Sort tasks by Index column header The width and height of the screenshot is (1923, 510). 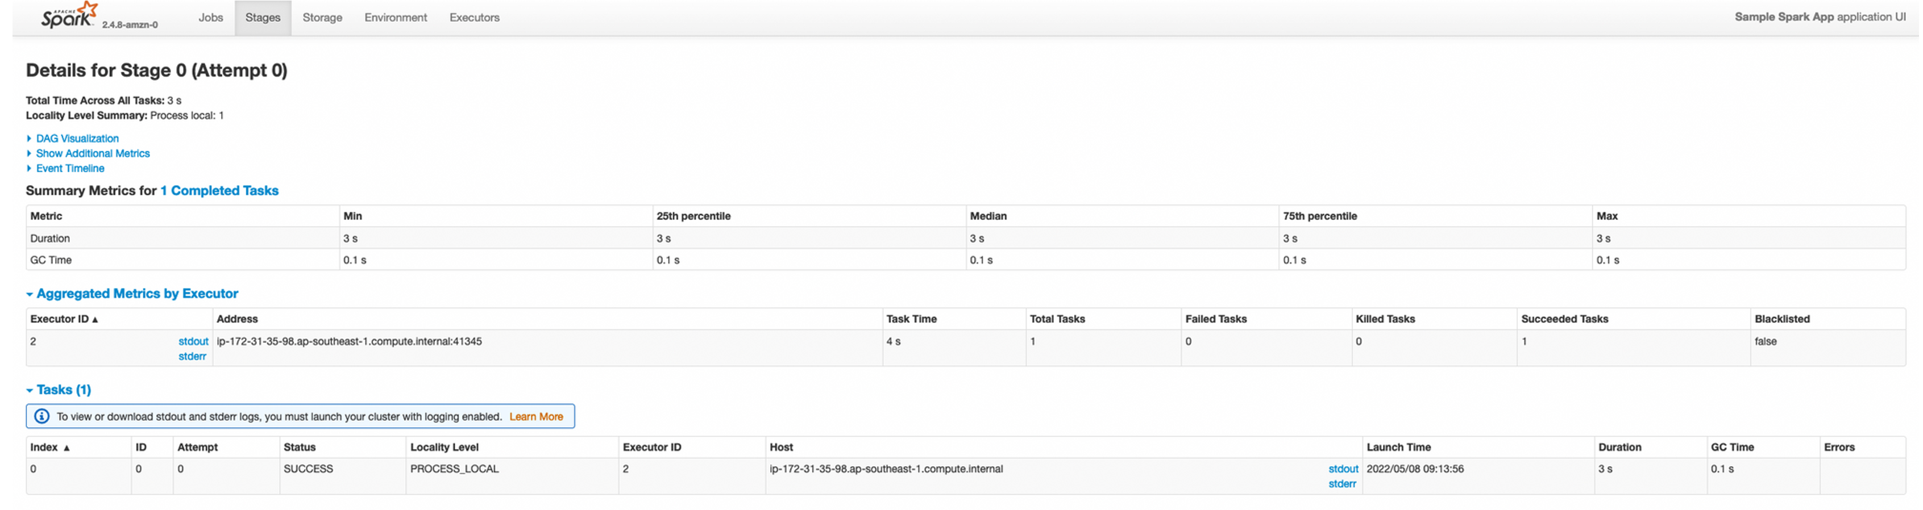click(x=44, y=448)
